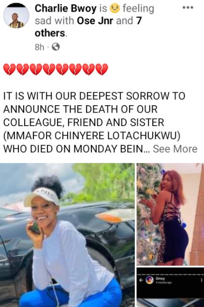This screenshot has height=307, width=204.
Task: Open the three-dot post options menu
Action: 188,8
